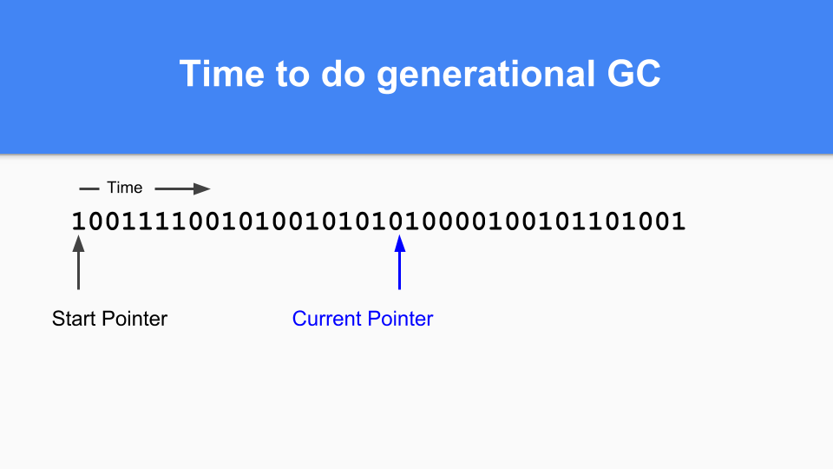Click the short dash left of Time
Screen dimensions: 833x469
click(x=89, y=188)
